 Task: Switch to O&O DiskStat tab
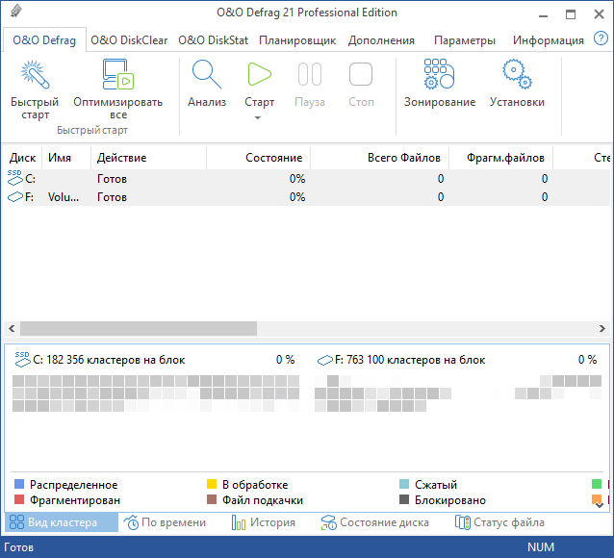click(213, 40)
